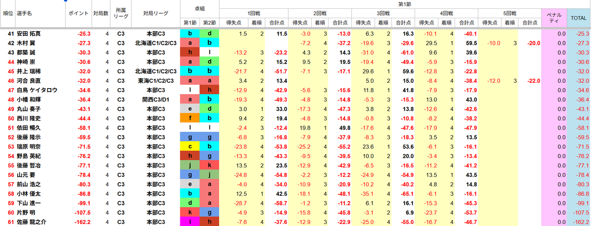Select the blue TOTAL column header

click(578, 18)
